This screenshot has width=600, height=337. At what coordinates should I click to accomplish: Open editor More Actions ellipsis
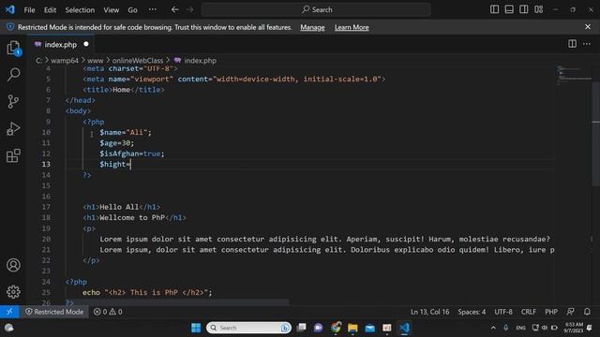587,44
